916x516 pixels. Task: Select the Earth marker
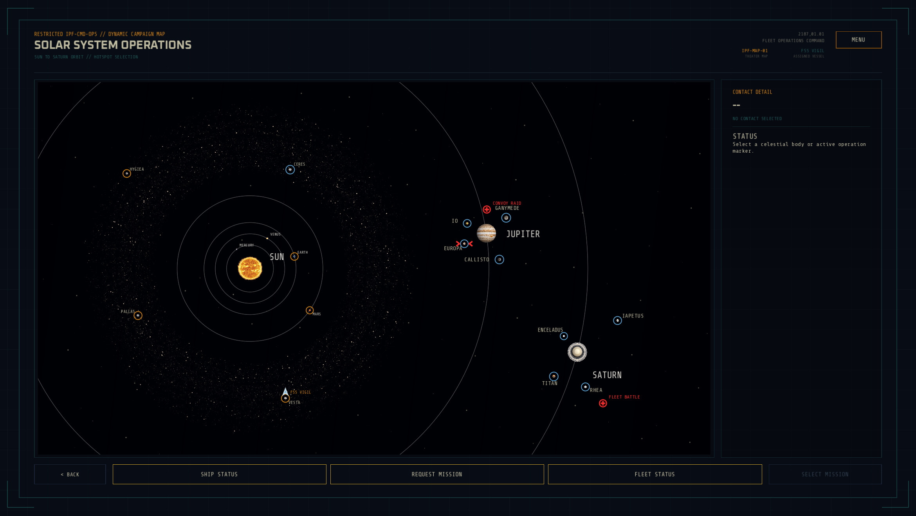294,256
